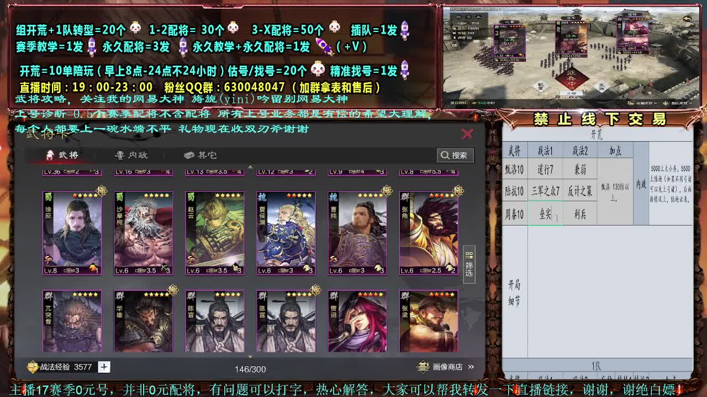Click the 开局细节 row label
This screenshot has width=707, height=397.
click(514, 293)
